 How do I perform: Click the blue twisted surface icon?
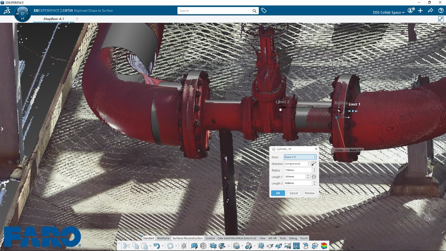pos(315,245)
